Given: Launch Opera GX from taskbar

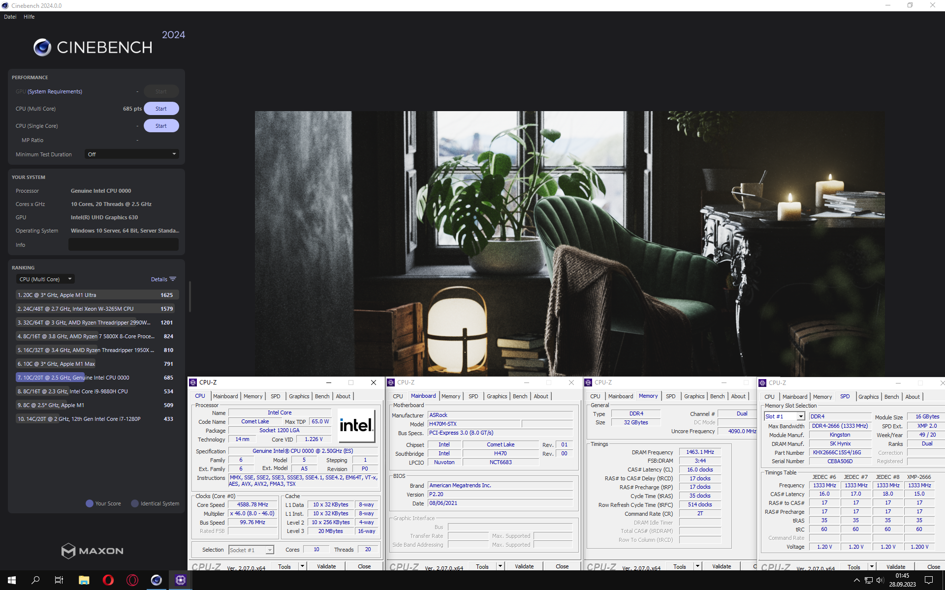Looking at the screenshot, I should pyautogui.click(x=132, y=580).
